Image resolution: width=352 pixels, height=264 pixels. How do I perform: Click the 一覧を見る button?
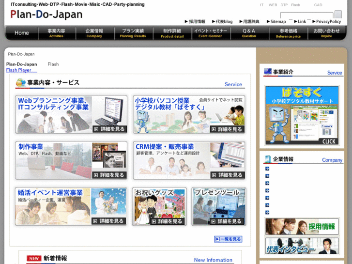click(228, 239)
